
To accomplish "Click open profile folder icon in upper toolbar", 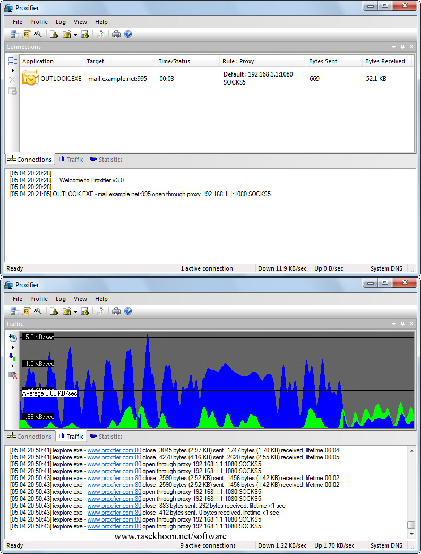I will [x=67, y=34].
